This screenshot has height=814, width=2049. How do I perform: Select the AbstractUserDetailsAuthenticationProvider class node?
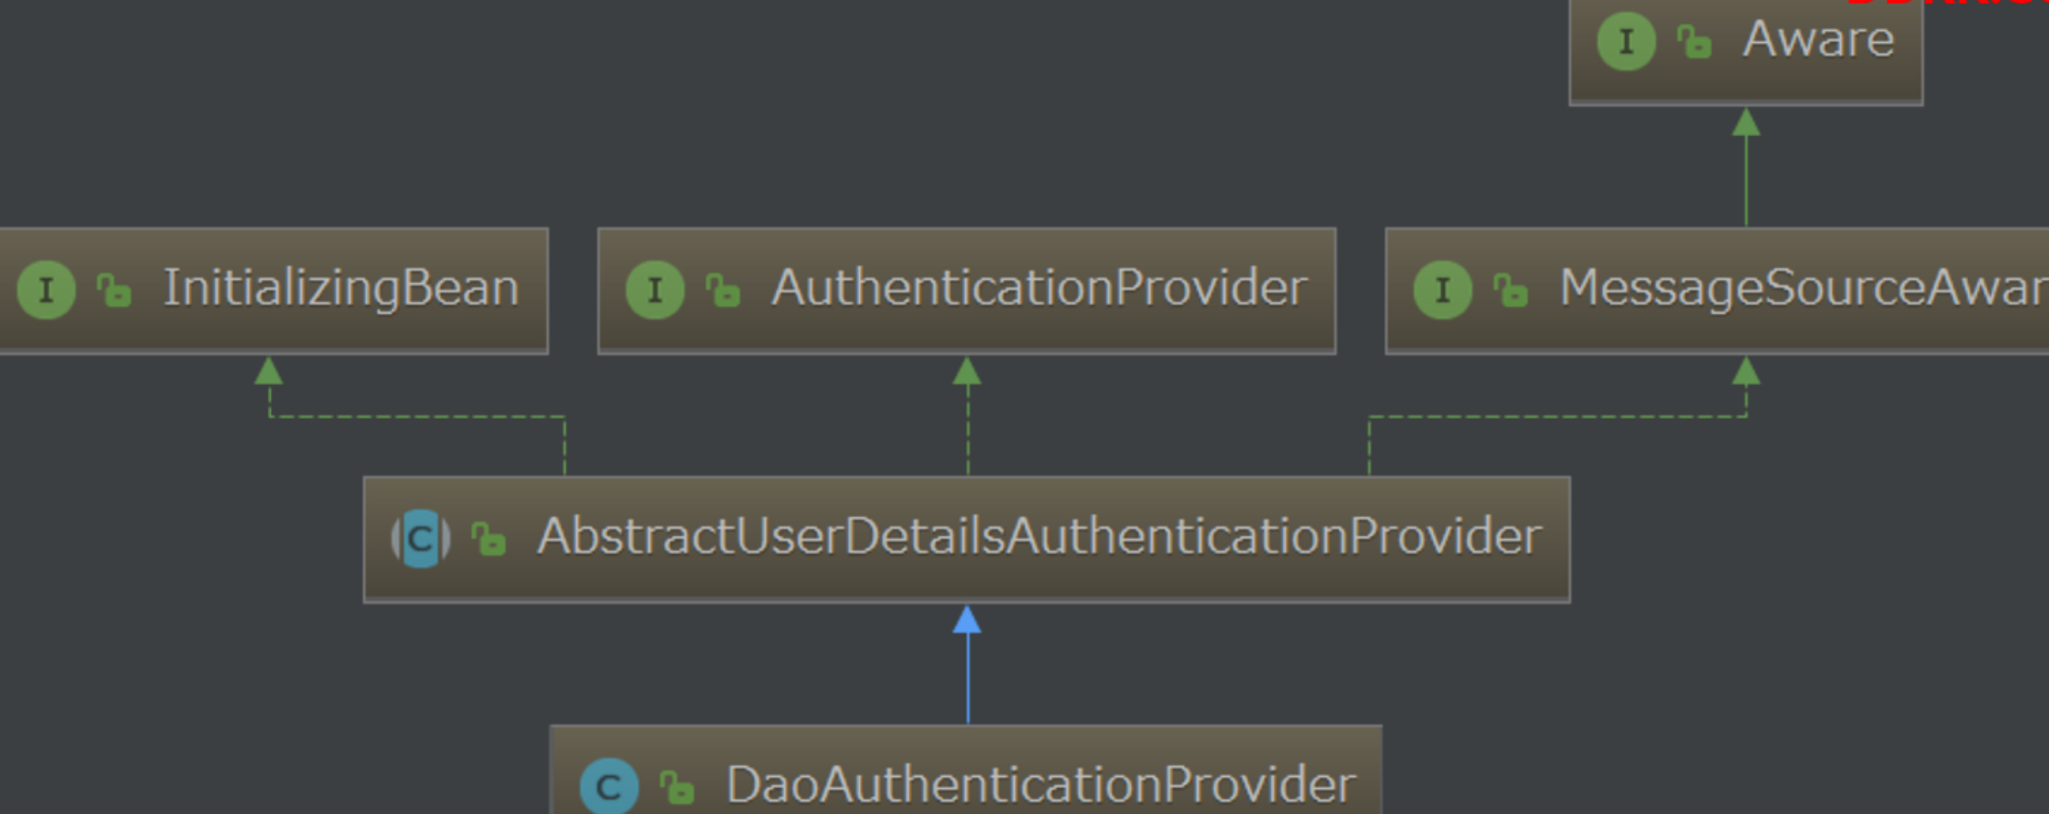967,539
